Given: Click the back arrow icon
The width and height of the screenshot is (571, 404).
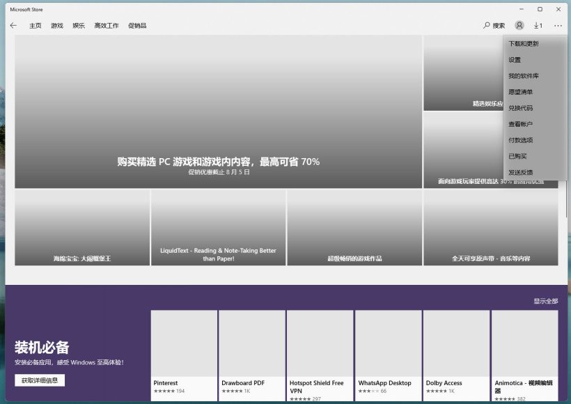Looking at the screenshot, I should click(x=13, y=26).
